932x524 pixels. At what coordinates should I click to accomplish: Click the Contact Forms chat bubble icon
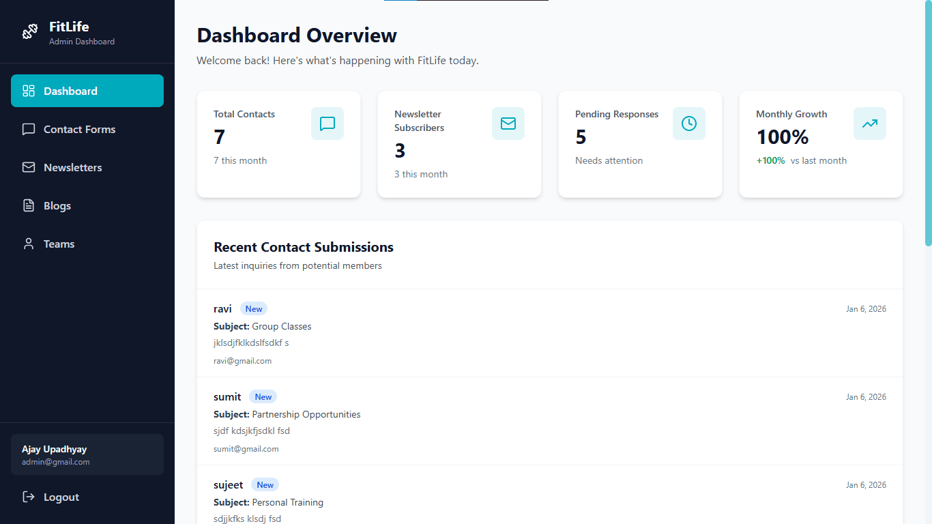[28, 129]
